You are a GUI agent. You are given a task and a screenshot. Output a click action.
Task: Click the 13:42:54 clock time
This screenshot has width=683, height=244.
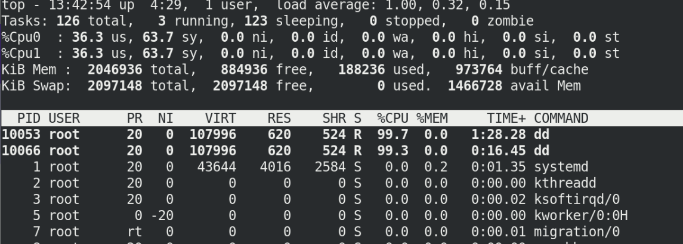(x=80, y=5)
